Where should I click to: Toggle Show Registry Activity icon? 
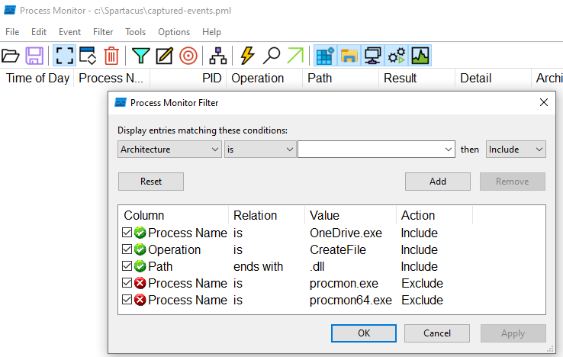click(325, 56)
